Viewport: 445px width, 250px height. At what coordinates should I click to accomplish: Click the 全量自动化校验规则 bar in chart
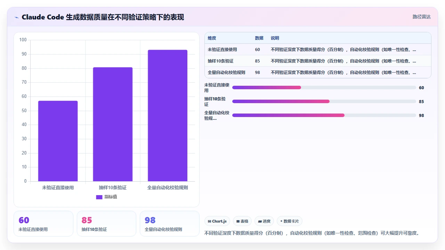click(x=168, y=116)
